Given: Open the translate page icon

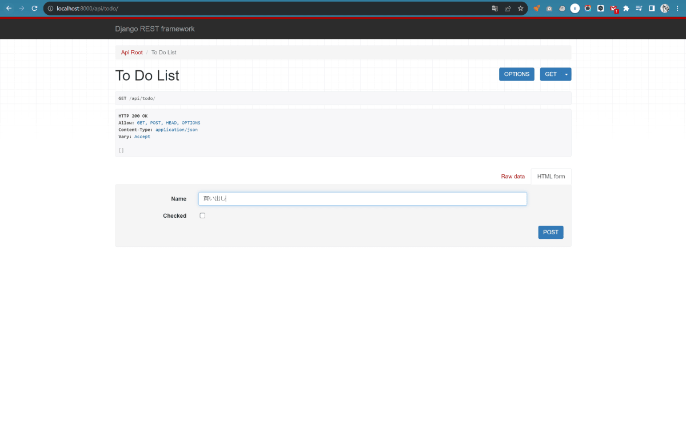Looking at the screenshot, I should [x=495, y=9].
